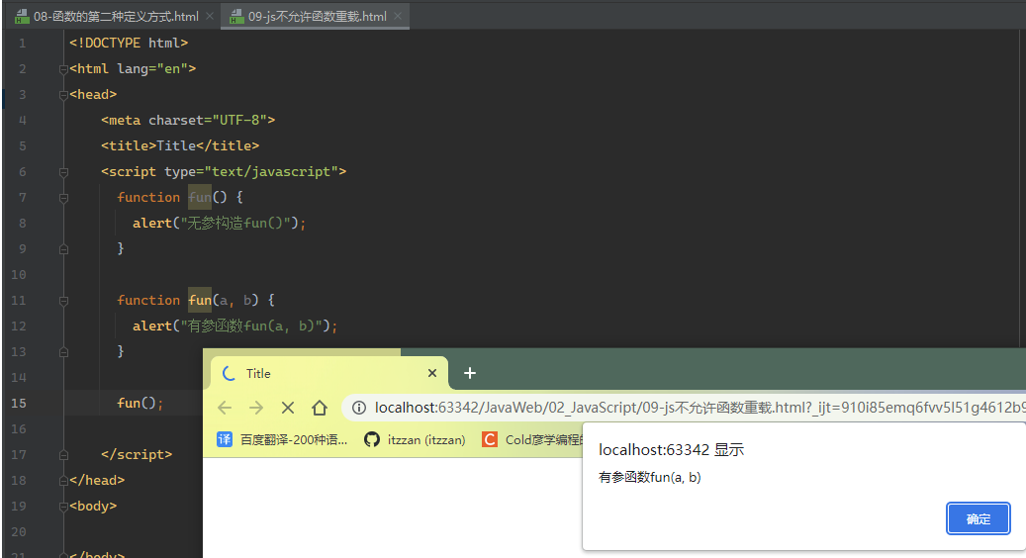
Task: Click the localhost URL address bar
Action: coord(685,409)
